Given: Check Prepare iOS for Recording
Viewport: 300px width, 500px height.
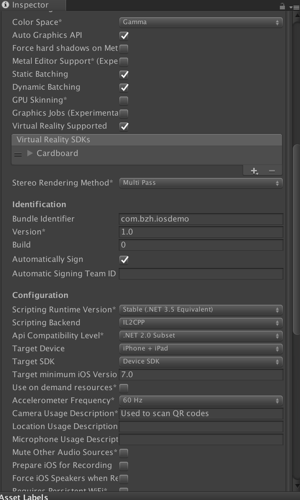Looking at the screenshot, I should [124, 466].
